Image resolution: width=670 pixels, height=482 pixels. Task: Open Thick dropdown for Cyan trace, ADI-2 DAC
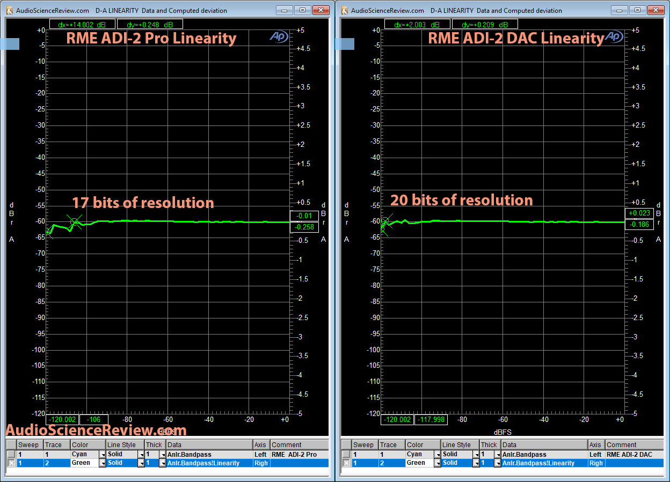tap(498, 455)
